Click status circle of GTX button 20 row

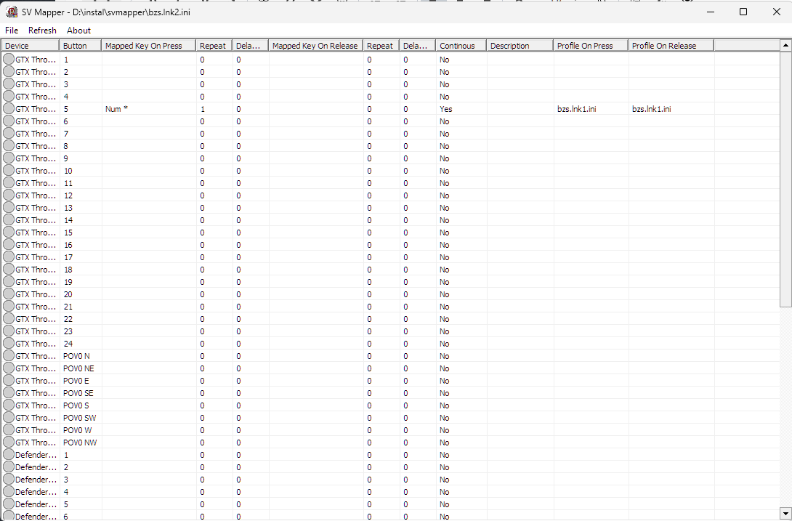pos(9,294)
